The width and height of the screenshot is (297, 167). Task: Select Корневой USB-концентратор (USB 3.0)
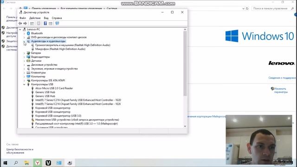tap(58, 116)
